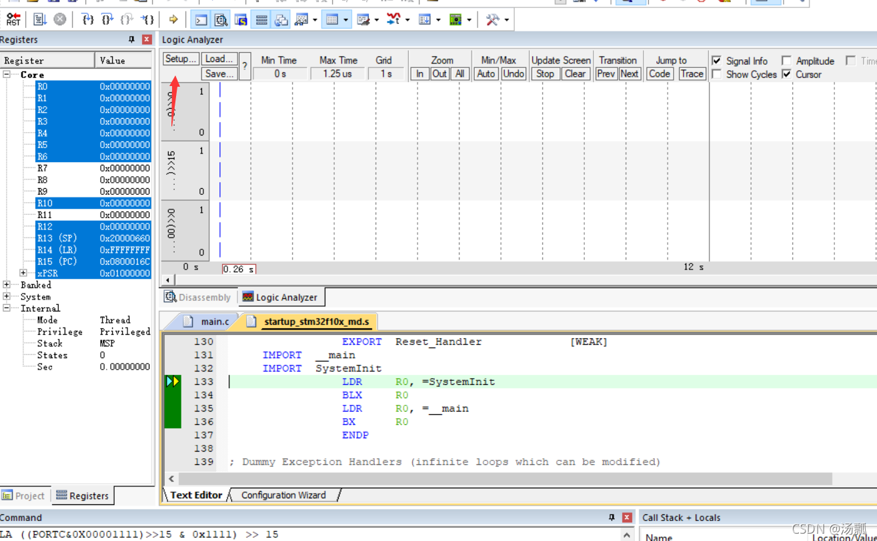Image resolution: width=877 pixels, height=541 pixels.
Task: Click the Load... button
Action: 219,59
